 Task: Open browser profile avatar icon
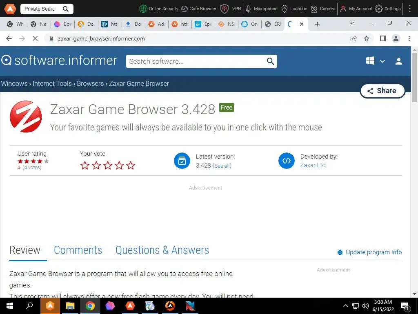tap(396, 39)
